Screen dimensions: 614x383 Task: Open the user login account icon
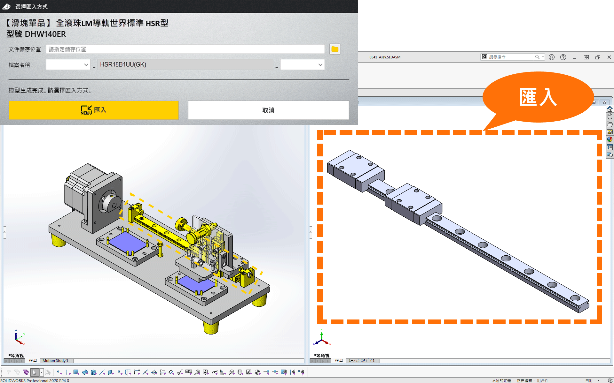point(551,57)
